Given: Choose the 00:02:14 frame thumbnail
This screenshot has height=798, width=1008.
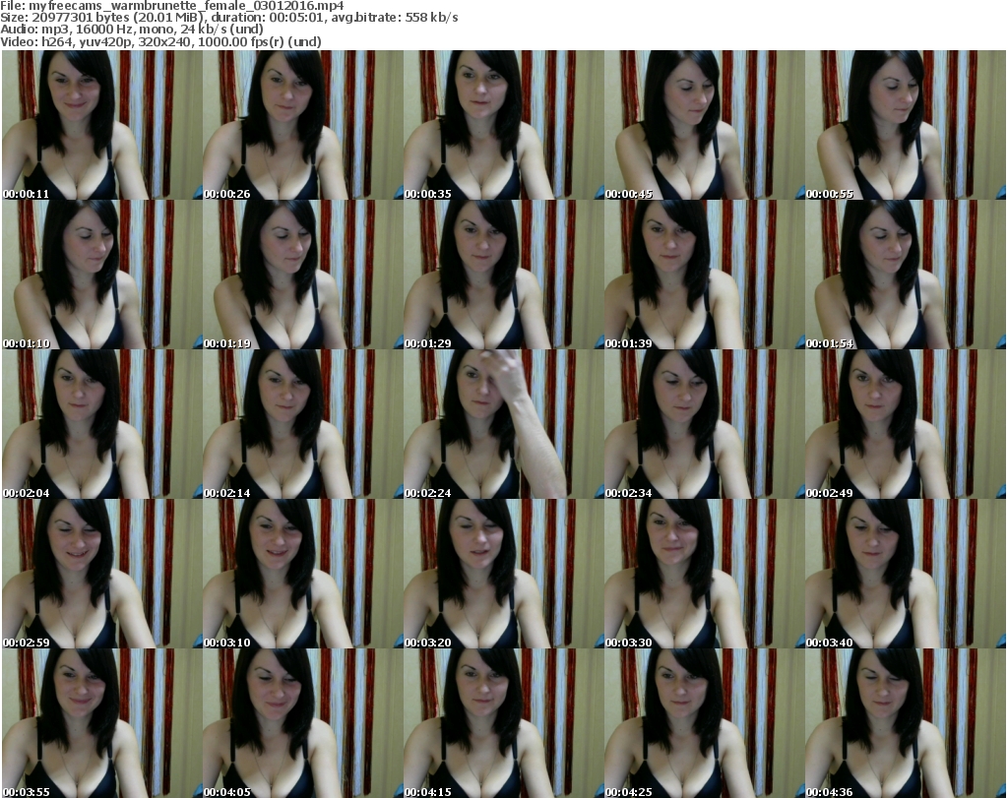Looking at the screenshot, I should click(x=303, y=424).
